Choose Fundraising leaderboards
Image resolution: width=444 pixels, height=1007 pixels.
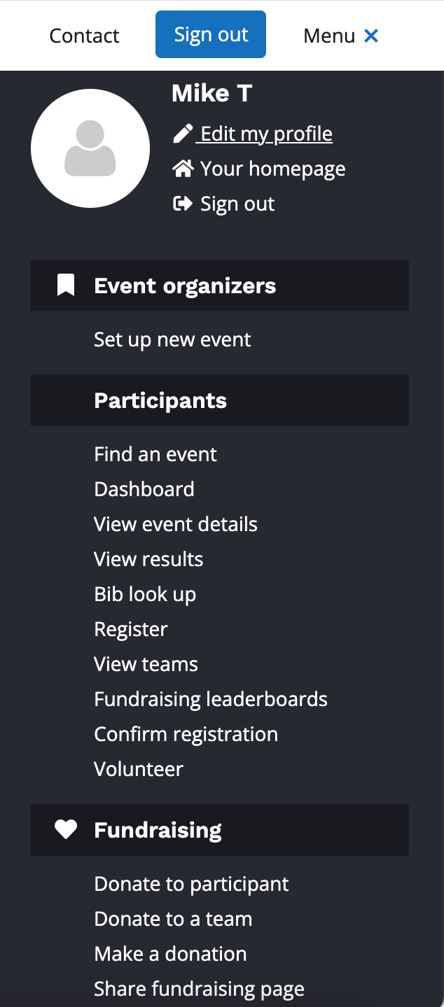[211, 699]
